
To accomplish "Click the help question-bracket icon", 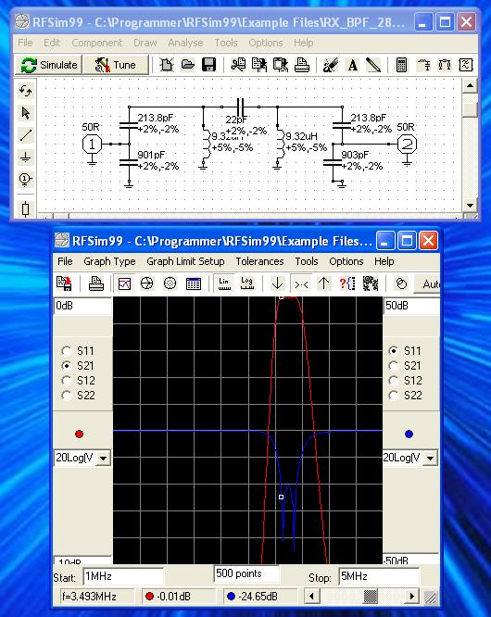I will (x=347, y=283).
